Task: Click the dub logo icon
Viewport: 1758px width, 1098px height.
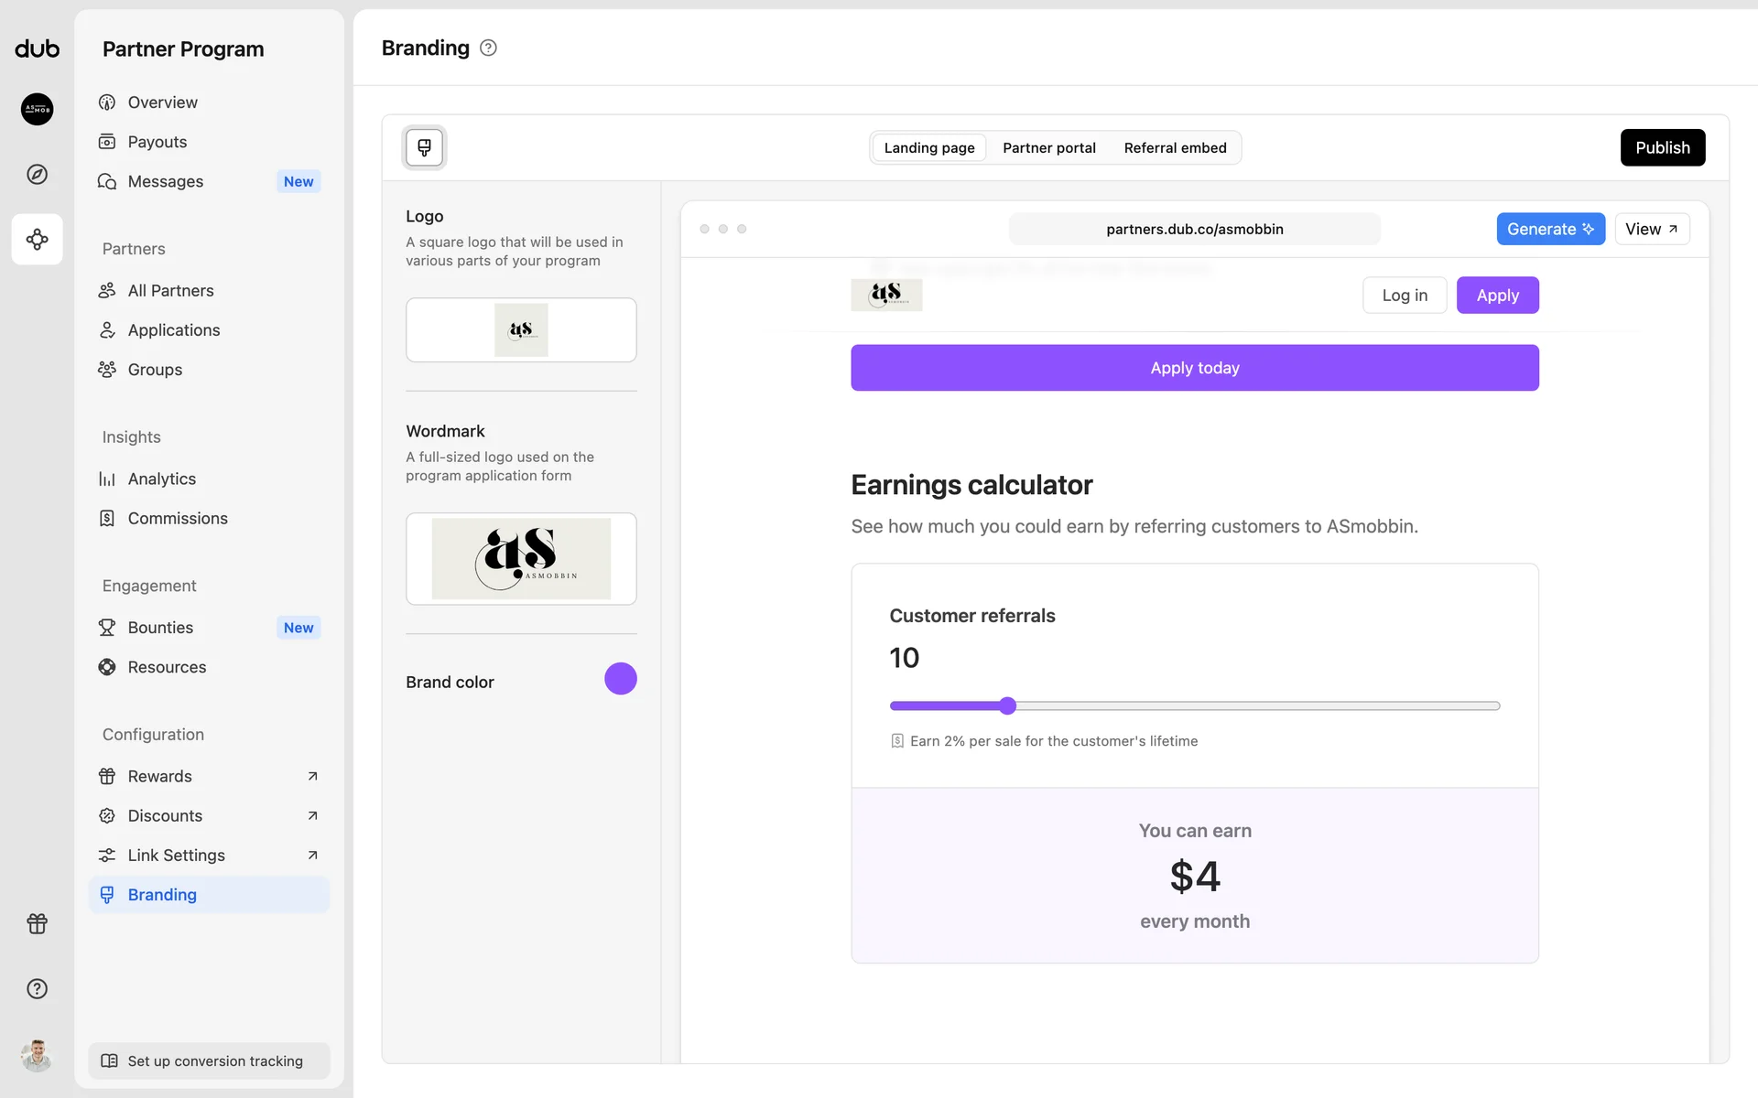Action: click(37, 48)
